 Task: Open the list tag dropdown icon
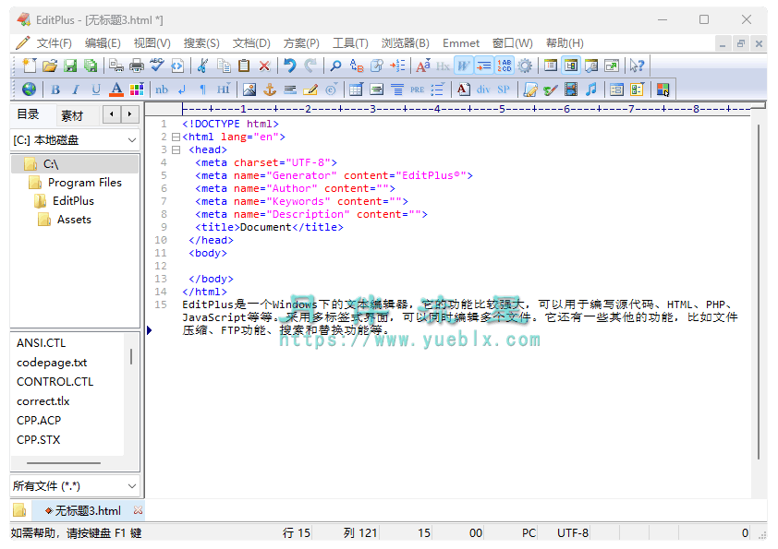[x=437, y=90]
